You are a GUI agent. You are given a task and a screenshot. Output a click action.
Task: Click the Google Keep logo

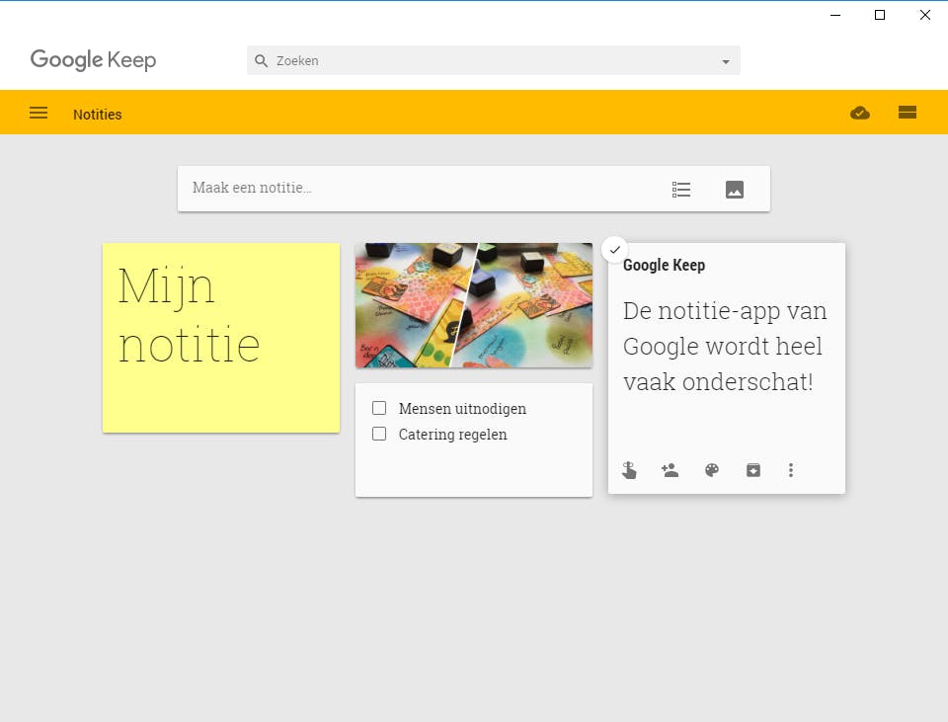point(93,60)
